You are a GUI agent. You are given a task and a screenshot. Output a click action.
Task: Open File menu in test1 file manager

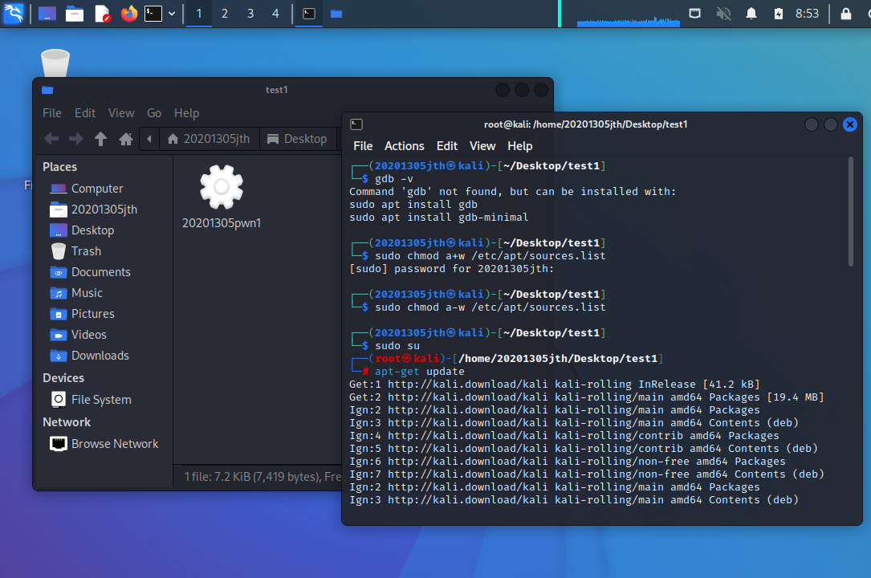click(x=52, y=112)
